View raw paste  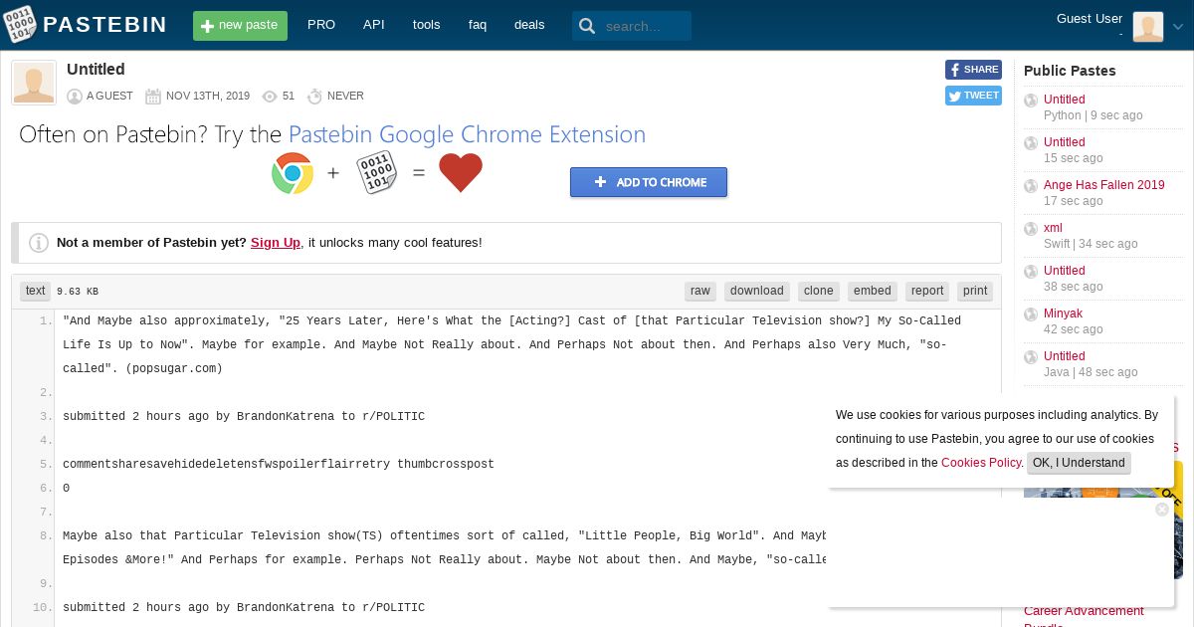(700, 291)
